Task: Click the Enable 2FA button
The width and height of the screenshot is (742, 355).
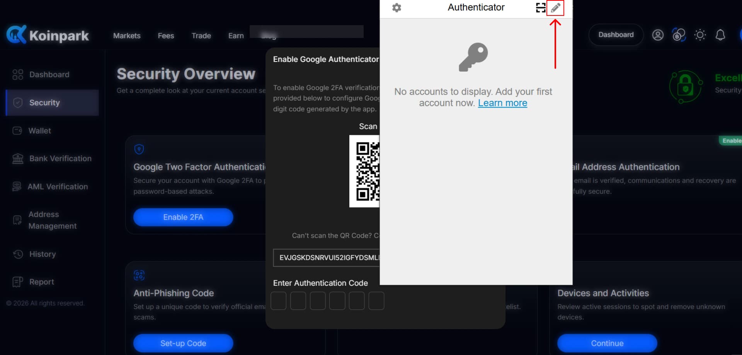Action: point(183,217)
